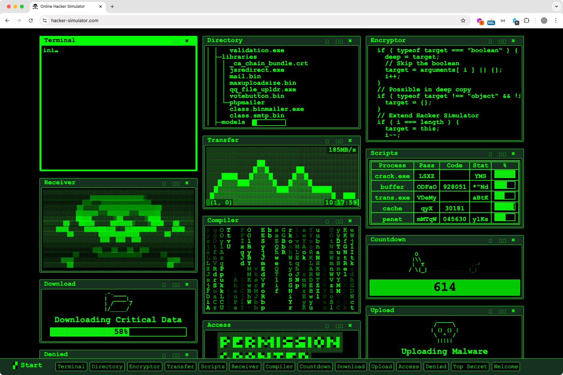Maximize the Terminal window

coord(176,41)
